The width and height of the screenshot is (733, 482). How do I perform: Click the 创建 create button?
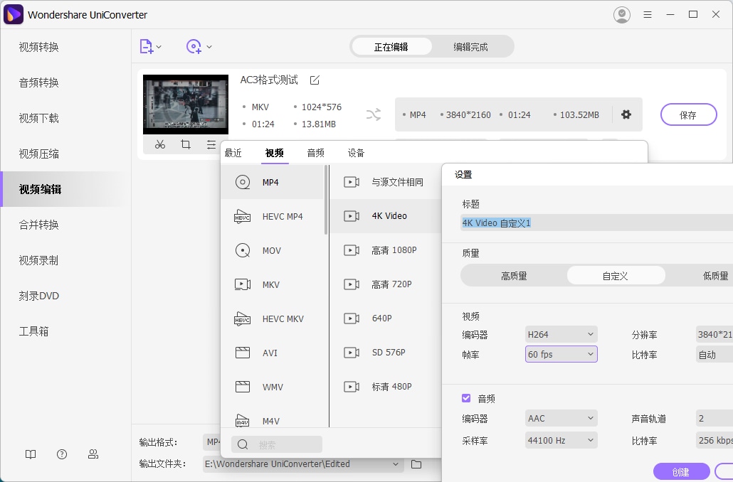coord(681,471)
